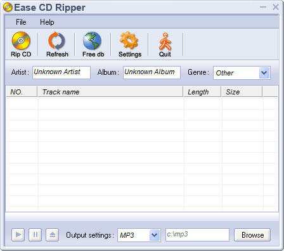Expand the MP3 output format dropdown arrow
The height and width of the screenshot is (251, 284).
155,235
